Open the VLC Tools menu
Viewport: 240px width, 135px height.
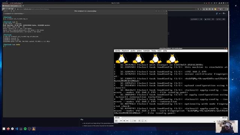[153, 51]
